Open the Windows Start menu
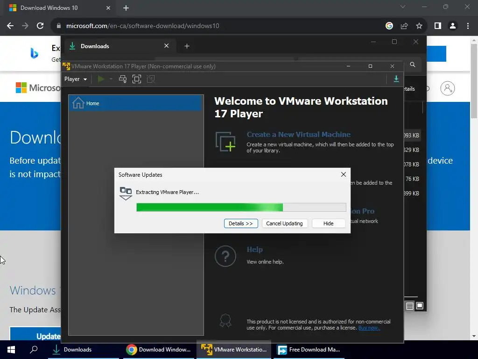The width and height of the screenshot is (478, 359). click(11, 350)
